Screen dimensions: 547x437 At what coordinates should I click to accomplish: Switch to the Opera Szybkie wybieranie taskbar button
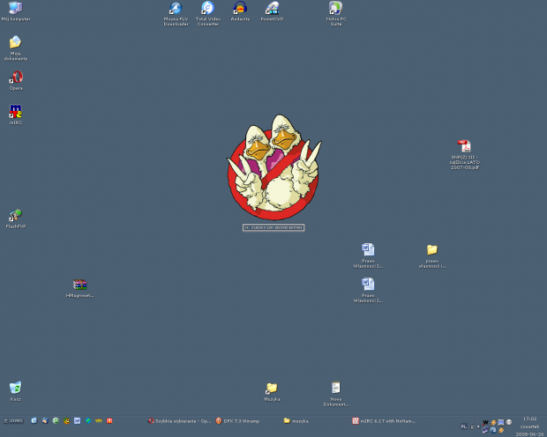coord(180,421)
